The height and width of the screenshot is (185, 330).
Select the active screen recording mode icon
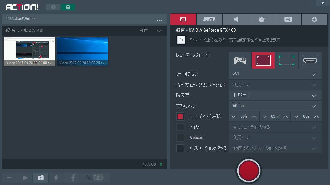coord(263,60)
